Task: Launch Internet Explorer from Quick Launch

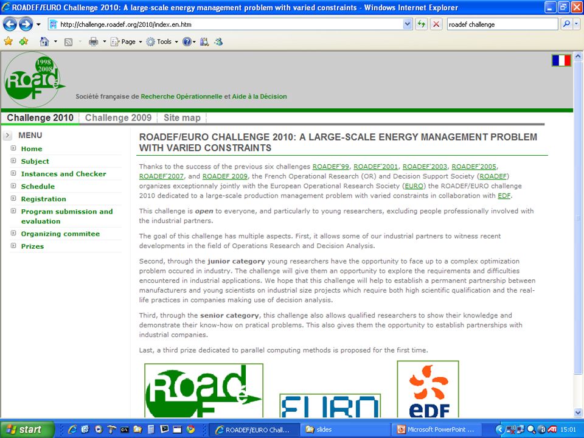Action: pos(72,429)
